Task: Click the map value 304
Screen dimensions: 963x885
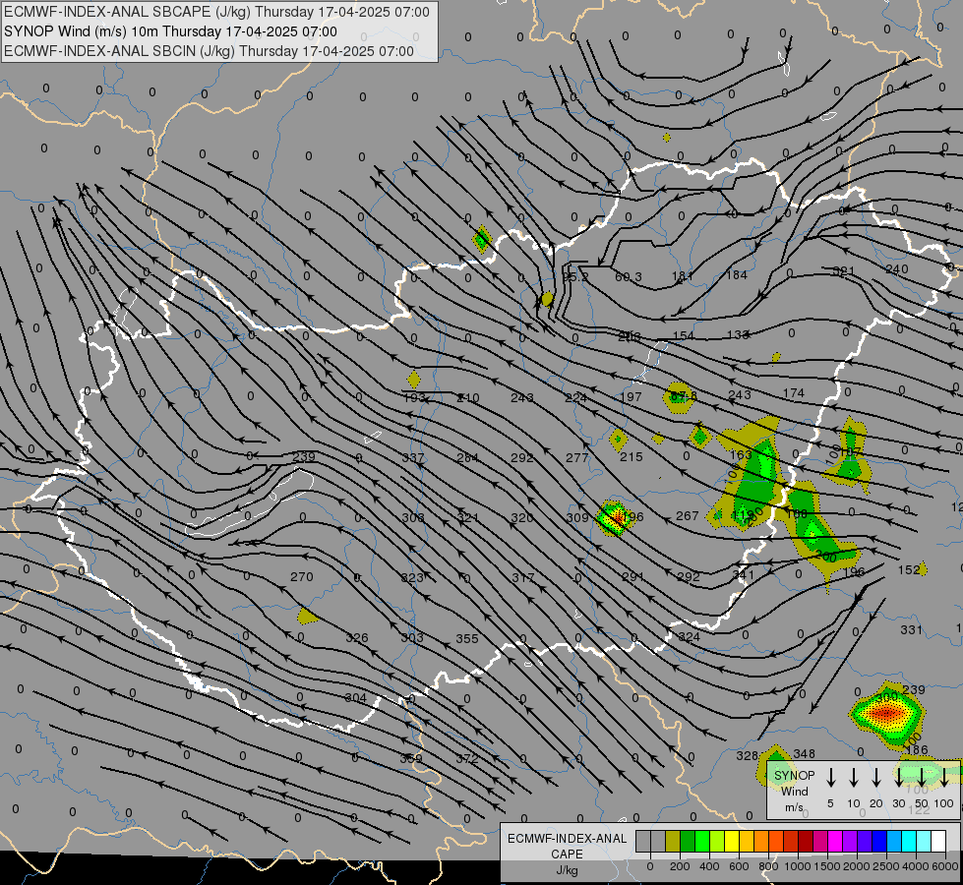Action: point(356,698)
